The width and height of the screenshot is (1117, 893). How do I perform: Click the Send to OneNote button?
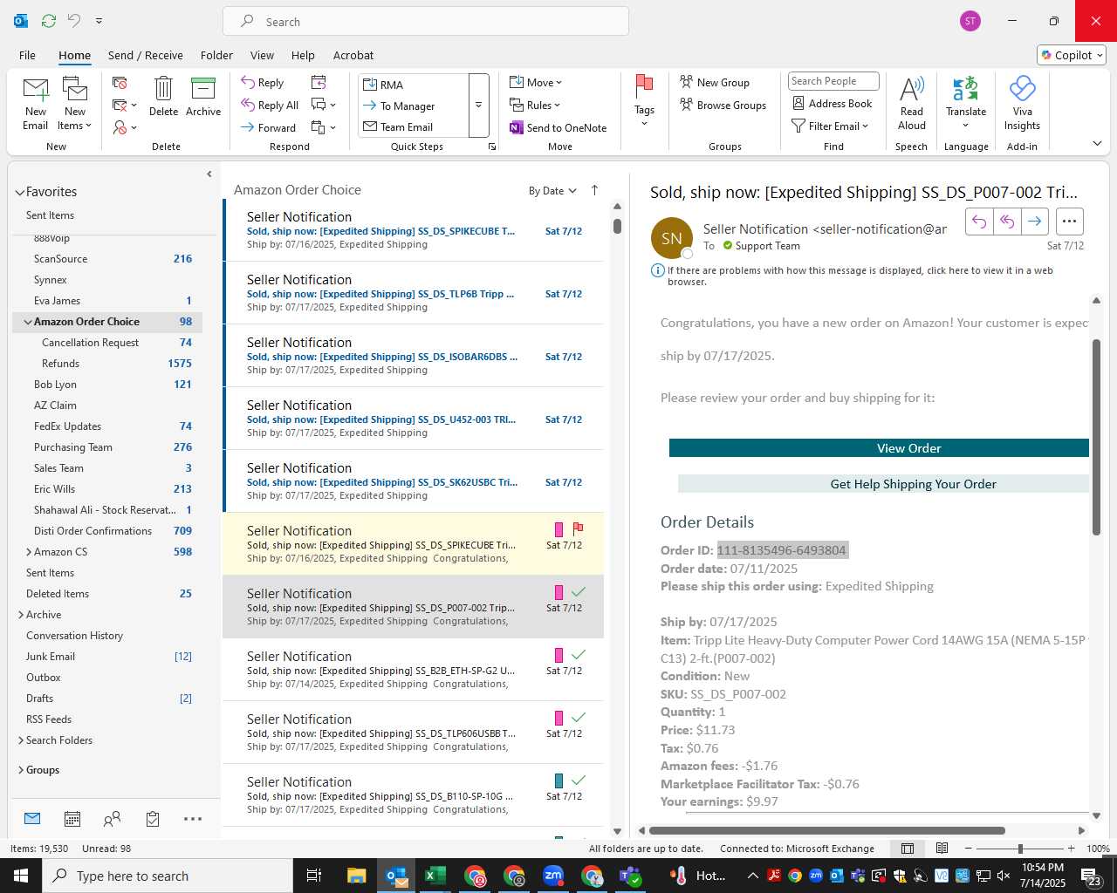click(x=558, y=128)
